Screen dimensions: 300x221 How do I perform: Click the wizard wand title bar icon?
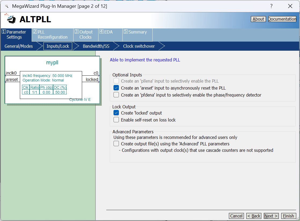7,6
